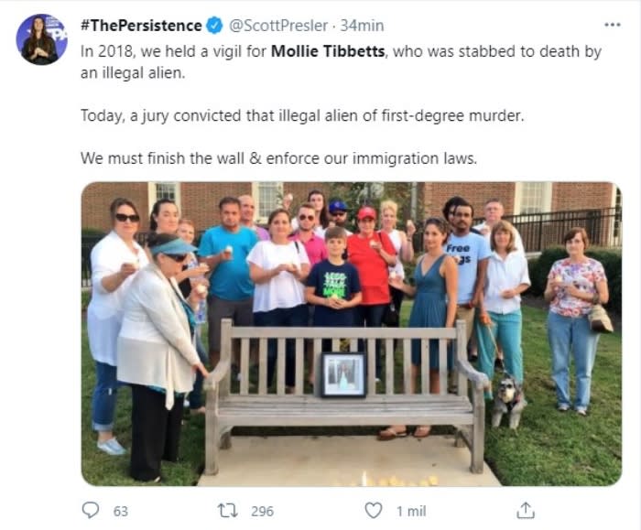Viewport: 641px width, 530px height.
Task: View the 1 mil likes count
Action: [411, 511]
